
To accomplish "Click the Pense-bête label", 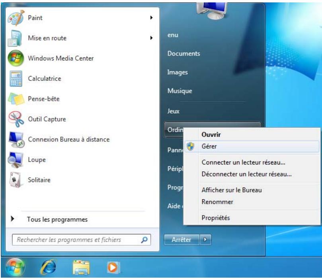I will point(44,99).
